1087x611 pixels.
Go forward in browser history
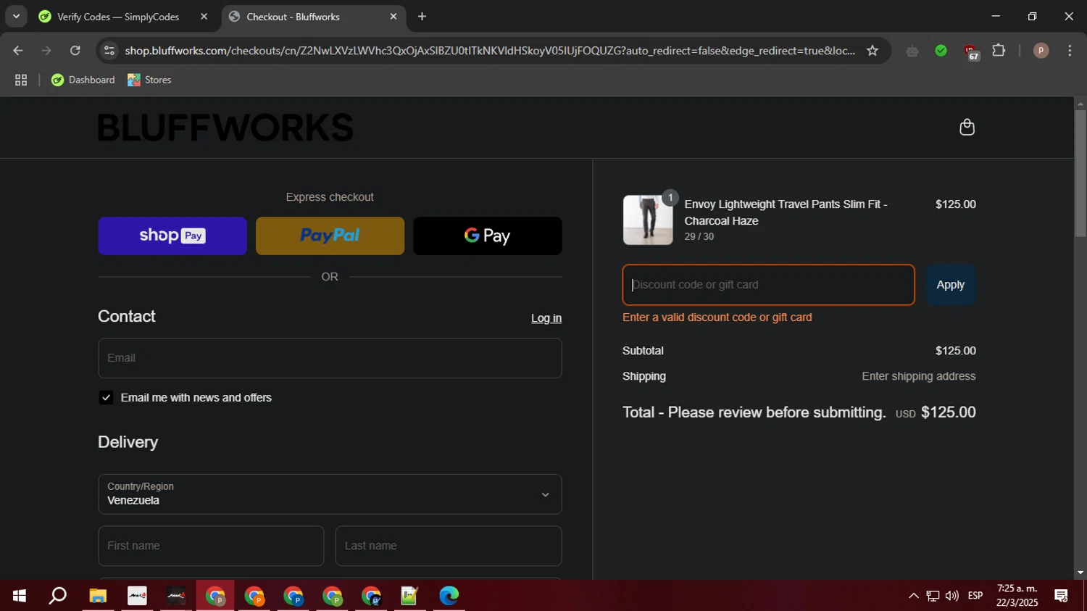46,51
